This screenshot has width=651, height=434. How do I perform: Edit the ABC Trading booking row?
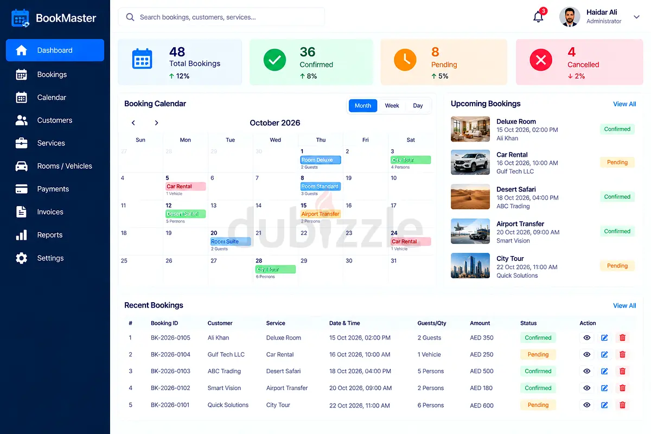[x=604, y=371]
